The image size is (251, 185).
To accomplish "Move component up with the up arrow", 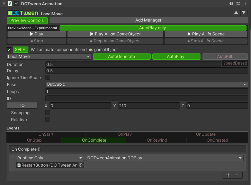I will [236, 12].
